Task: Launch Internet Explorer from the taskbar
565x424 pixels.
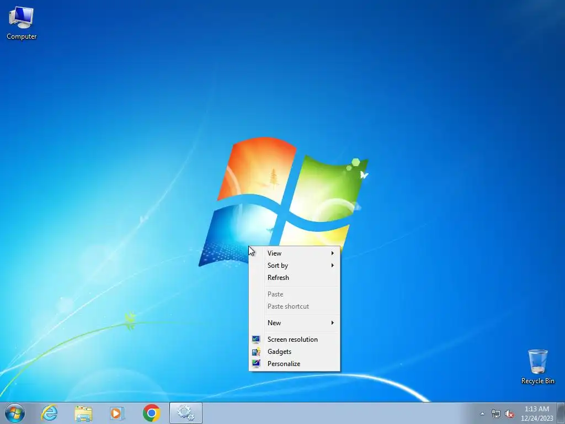Action: (x=49, y=413)
